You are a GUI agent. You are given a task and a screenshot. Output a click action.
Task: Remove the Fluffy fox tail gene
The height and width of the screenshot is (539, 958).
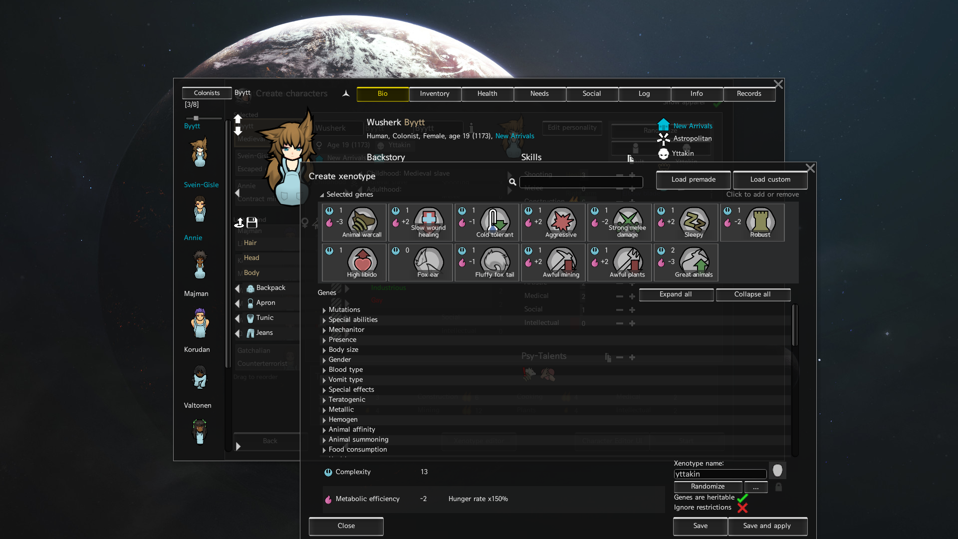point(487,263)
